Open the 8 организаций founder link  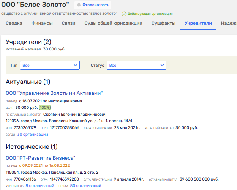click(40, 185)
